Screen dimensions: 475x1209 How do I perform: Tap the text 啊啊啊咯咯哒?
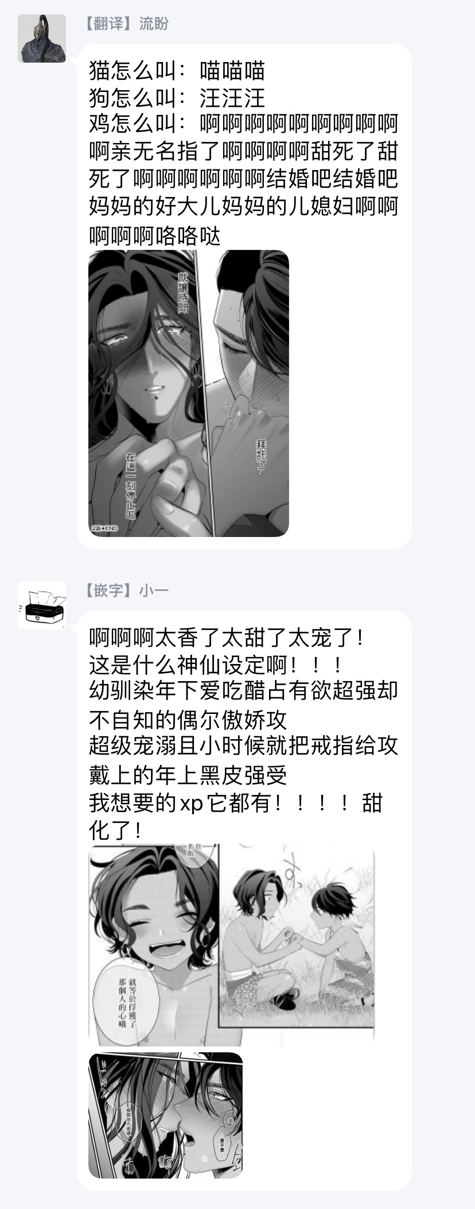pos(155,235)
